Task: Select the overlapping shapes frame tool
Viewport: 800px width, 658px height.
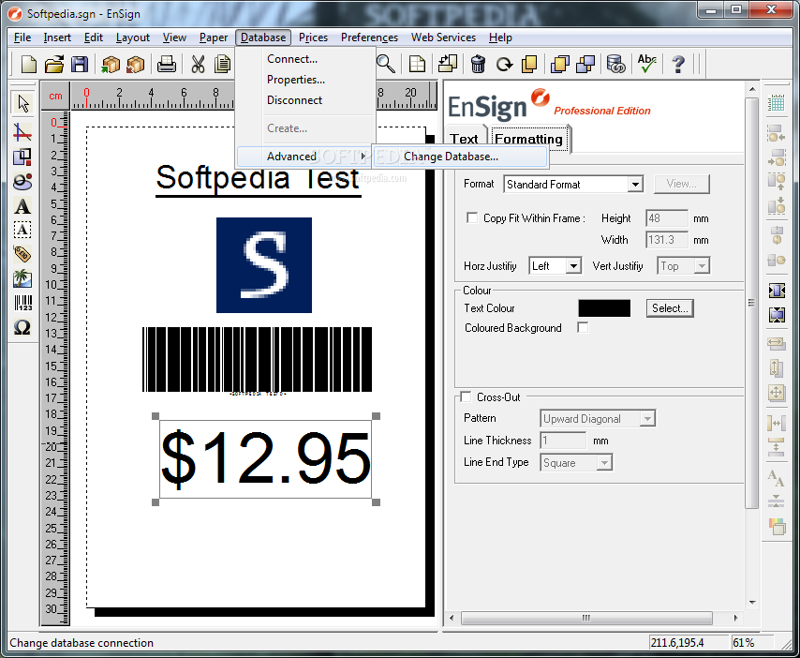Action: [22, 157]
